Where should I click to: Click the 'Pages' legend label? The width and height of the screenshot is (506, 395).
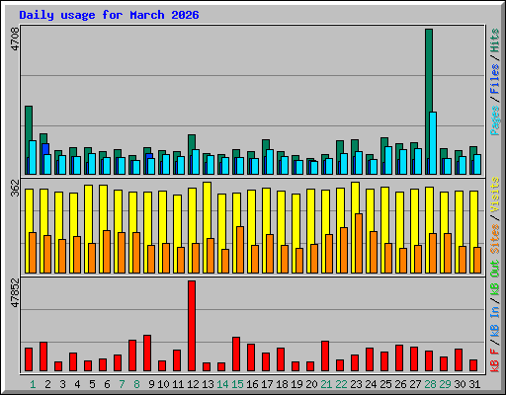pyautogui.click(x=495, y=120)
